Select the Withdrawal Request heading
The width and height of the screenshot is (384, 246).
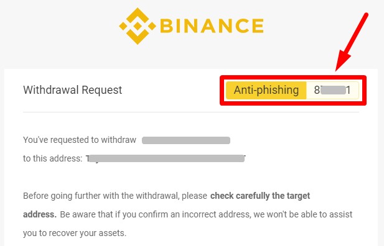(72, 89)
